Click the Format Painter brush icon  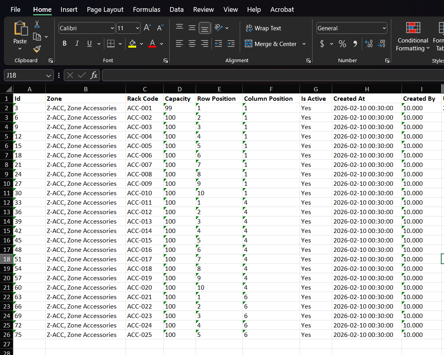(x=37, y=49)
